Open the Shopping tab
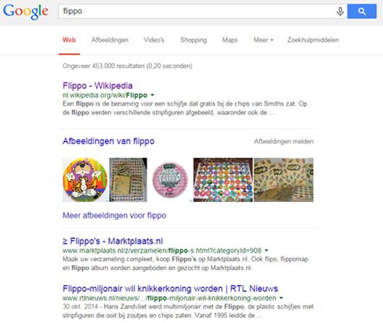The width and height of the screenshot is (383, 323). (194, 40)
